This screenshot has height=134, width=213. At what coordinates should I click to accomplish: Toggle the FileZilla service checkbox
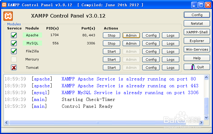pos(14,51)
